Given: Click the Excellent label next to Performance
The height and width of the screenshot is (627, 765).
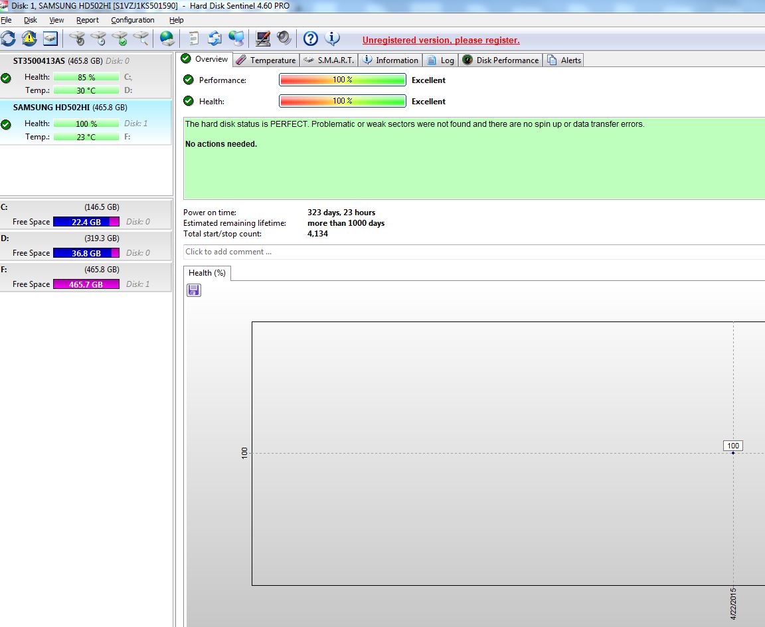Looking at the screenshot, I should pos(428,80).
